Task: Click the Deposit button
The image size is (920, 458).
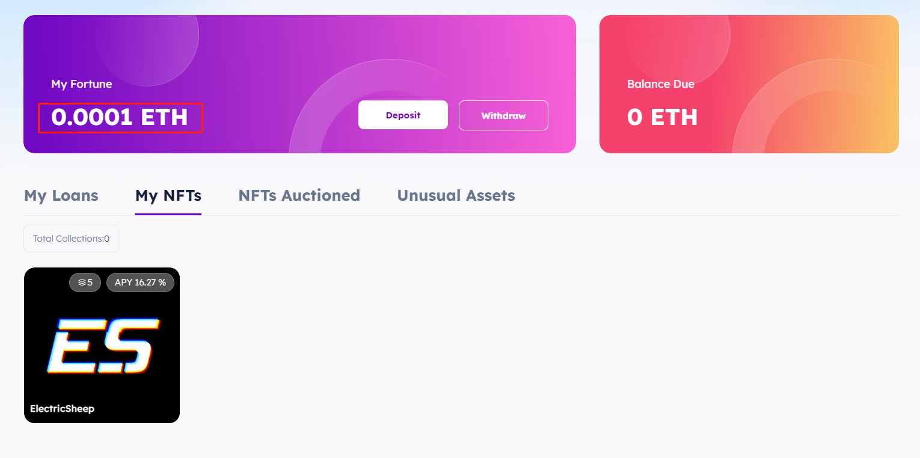Action: tap(403, 115)
